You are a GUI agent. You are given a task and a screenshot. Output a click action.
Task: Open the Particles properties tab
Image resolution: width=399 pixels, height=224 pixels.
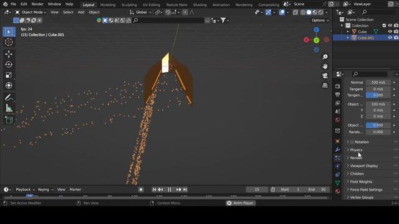click(337, 157)
